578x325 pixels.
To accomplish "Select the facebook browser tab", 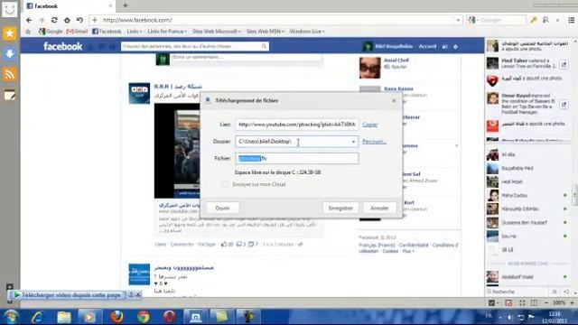I will click(69, 5).
